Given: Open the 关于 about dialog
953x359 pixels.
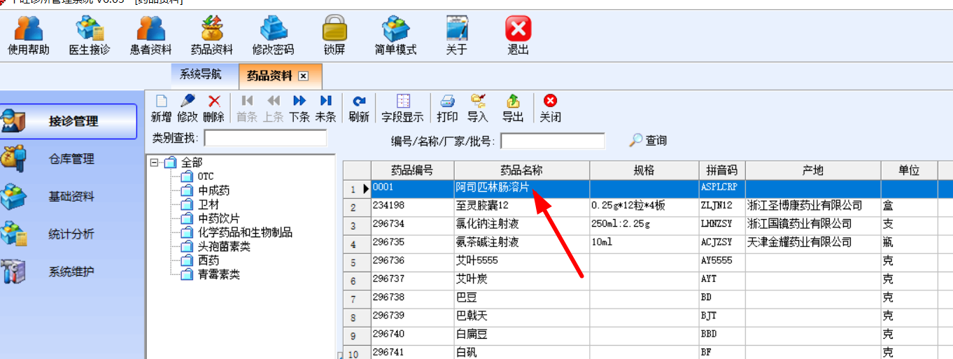Looking at the screenshot, I should (x=457, y=36).
